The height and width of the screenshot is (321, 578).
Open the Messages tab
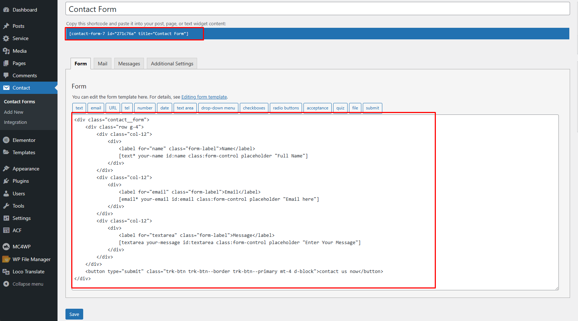[129, 64]
